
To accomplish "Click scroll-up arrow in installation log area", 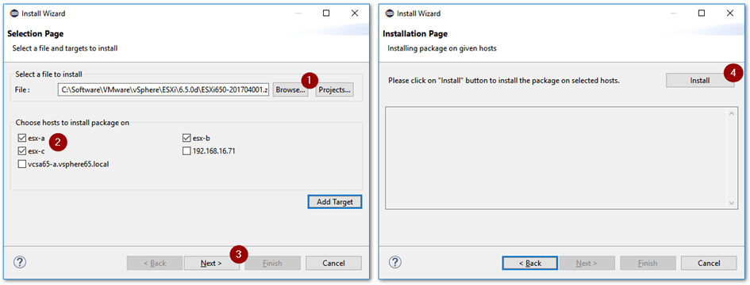I will click(x=732, y=113).
